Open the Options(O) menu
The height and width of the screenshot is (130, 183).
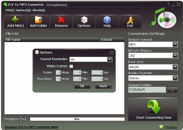23,10
